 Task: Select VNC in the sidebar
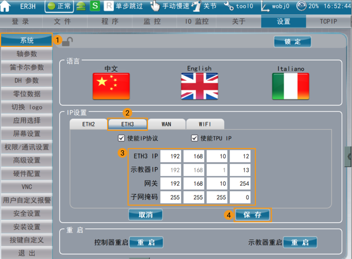27,187
